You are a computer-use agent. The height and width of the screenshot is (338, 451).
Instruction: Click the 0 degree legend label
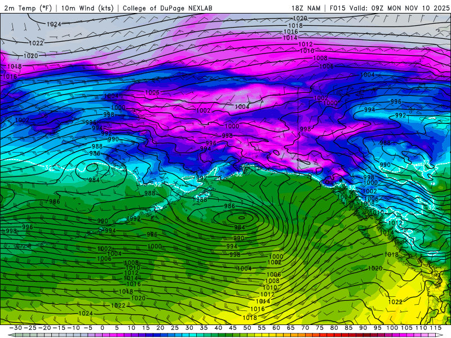coord(103,328)
